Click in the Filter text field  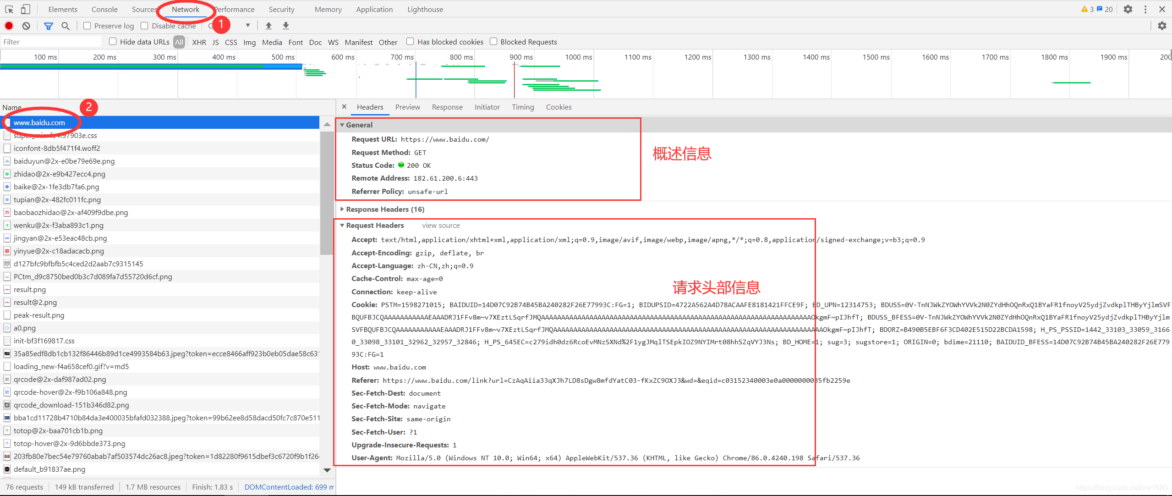coord(51,42)
